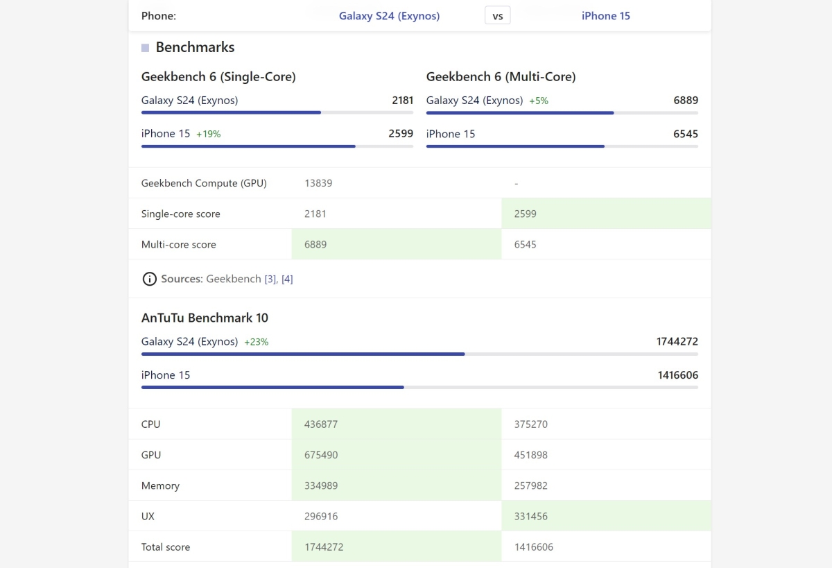This screenshot has width=832, height=568.
Task: Select the 'Phone:' header label
Action: pos(159,15)
